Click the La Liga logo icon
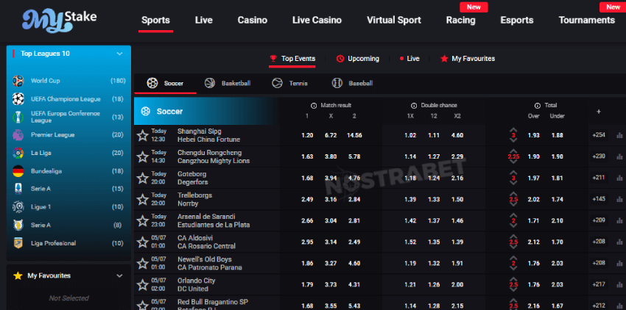Image resolution: width=626 pixels, height=310 pixels. click(x=18, y=153)
